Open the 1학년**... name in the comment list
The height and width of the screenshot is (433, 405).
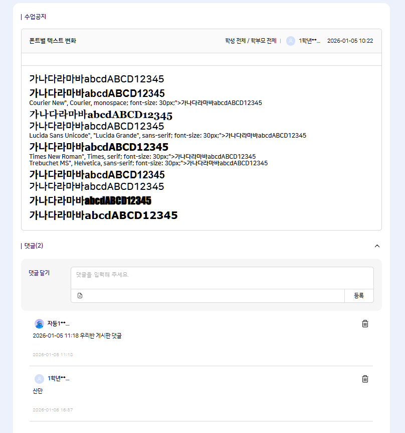(x=58, y=379)
